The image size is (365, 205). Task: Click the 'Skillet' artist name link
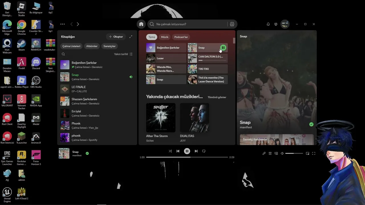[x=150, y=141]
